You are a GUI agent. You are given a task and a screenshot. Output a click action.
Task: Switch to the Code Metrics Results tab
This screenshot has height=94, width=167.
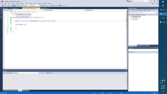coord(8,91)
